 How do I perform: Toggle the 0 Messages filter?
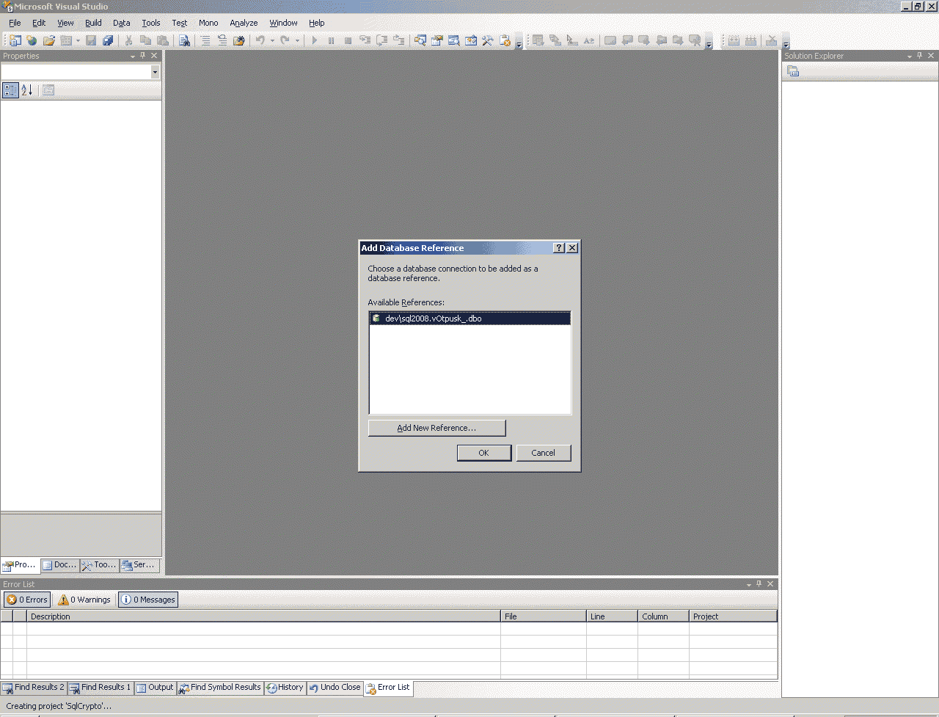tap(148, 600)
